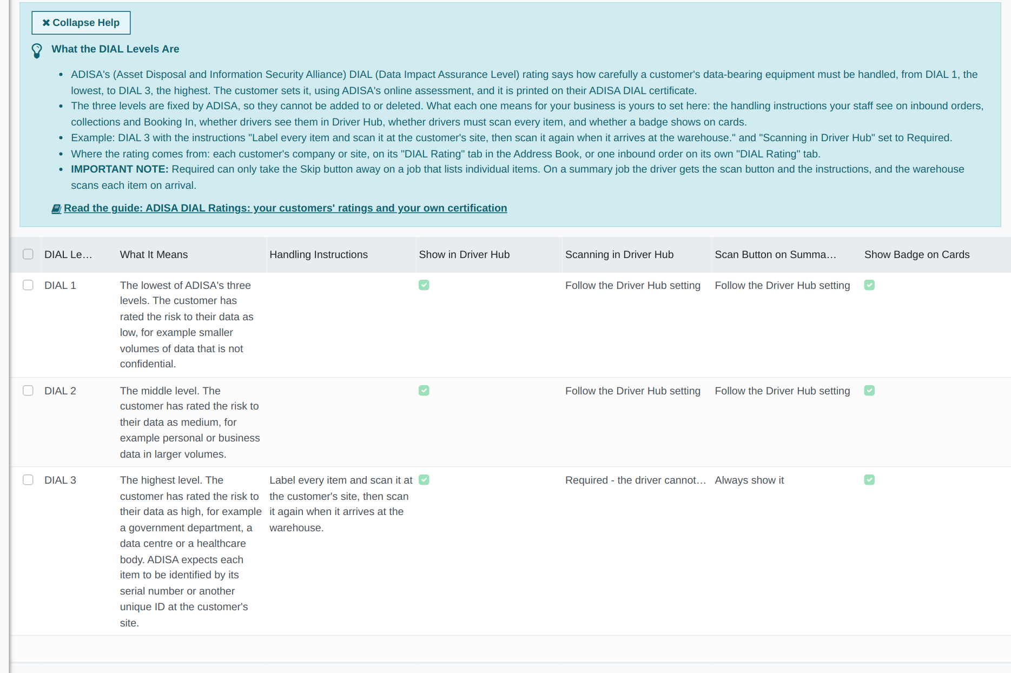Click DIAL 2 Scanning 'Follow the Driver Hub setting'
Viewport: 1011px width, 673px height.
pos(633,391)
